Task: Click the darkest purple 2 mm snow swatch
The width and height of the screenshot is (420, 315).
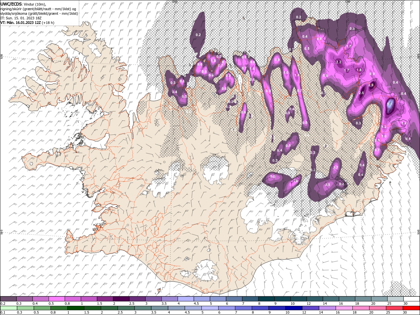Action: (x=121, y=299)
